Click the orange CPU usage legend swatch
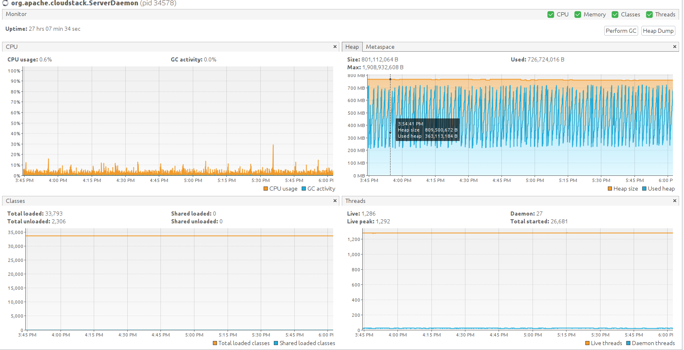The height and width of the screenshot is (350, 684). [x=266, y=189]
